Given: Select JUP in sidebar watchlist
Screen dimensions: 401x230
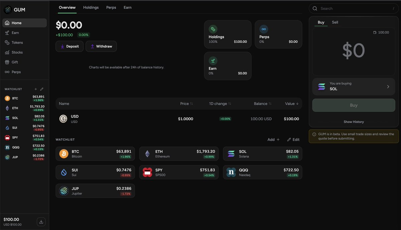Looking at the screenshot, I should pyautogui.click(x=24, y=157).
